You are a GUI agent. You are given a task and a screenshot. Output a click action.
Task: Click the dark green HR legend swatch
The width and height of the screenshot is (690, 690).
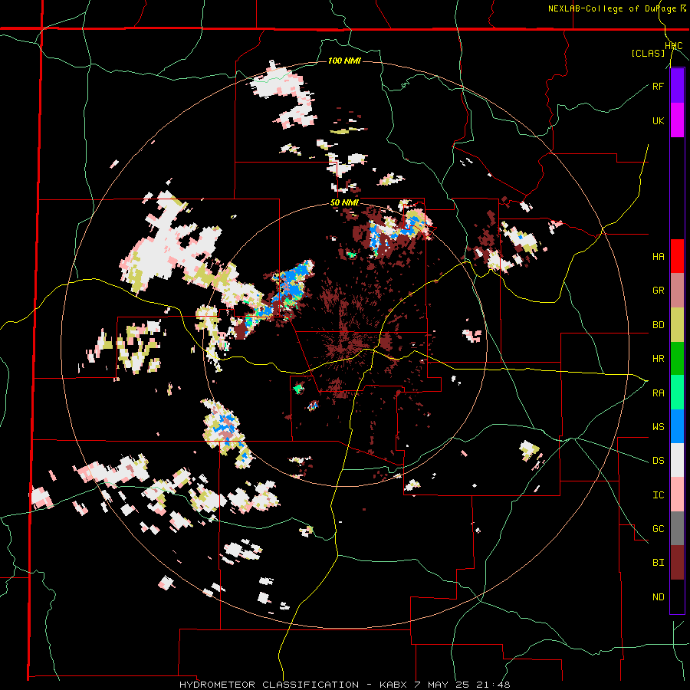tap(677, 359)
